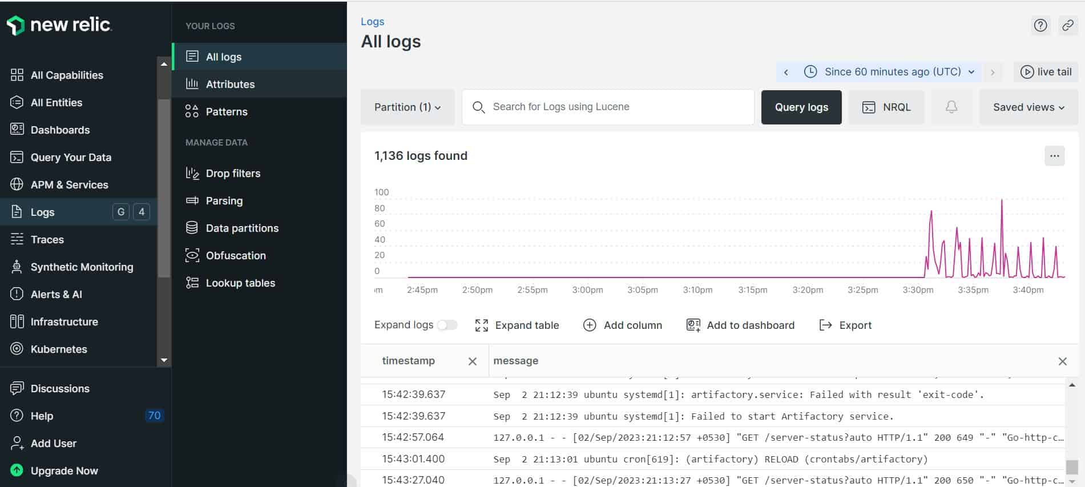Viewport: 1085px width, 487px height.
Task: Open the Kubernetes icon
Action: pyautogui.click(x=17, y=349)
